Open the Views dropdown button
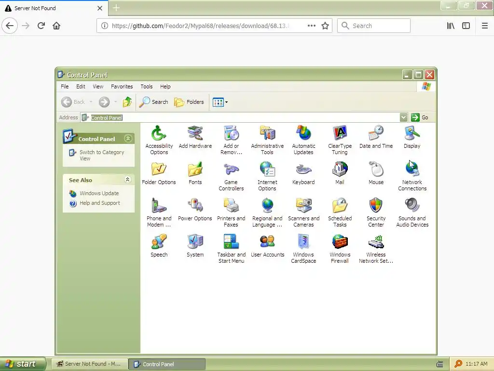494x371 pixels. 220,102
